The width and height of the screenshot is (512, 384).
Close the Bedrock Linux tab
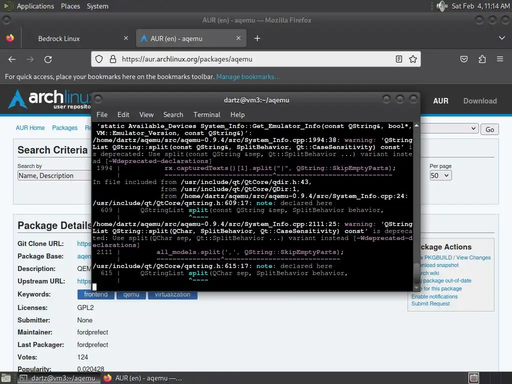[x=126, y=38]
